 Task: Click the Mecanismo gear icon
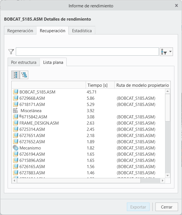16,148
